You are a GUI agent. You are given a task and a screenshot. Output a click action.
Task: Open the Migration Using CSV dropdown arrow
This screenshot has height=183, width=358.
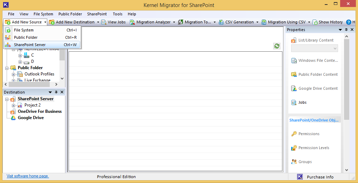309,22
